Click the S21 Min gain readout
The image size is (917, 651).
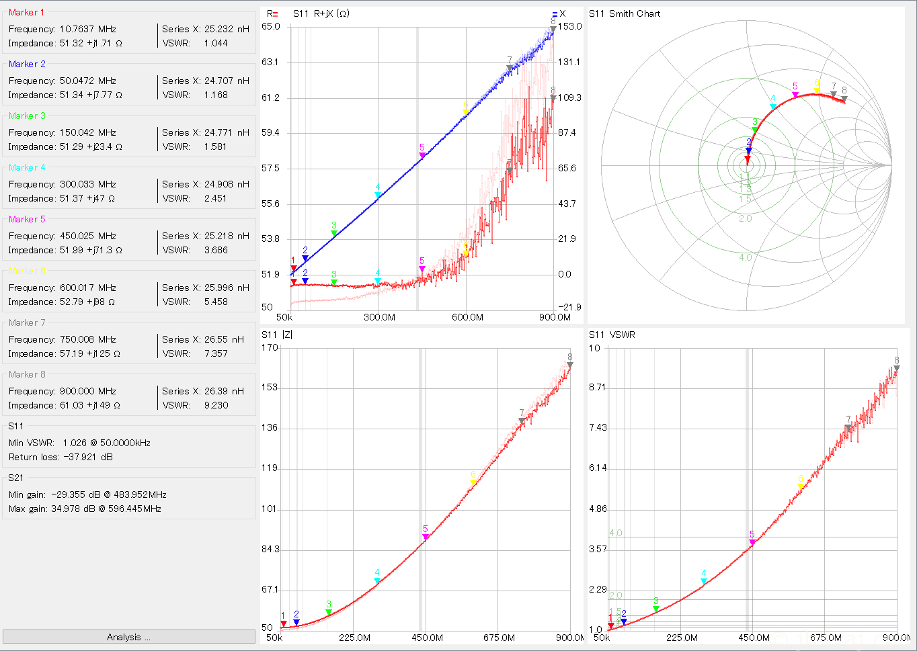[x=87, y=494]
